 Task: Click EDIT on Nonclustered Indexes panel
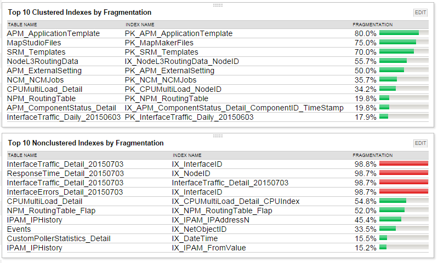(420, 143)
